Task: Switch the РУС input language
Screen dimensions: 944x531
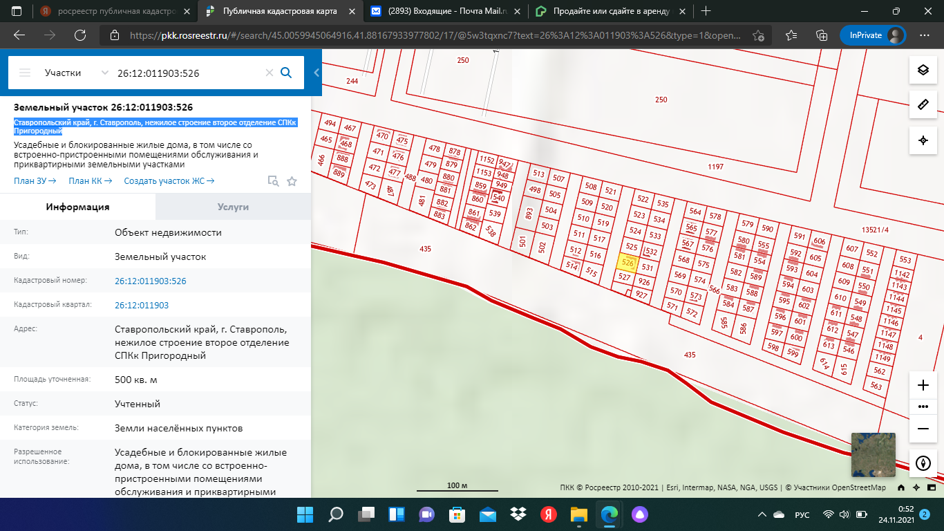Action: point(802,514)
